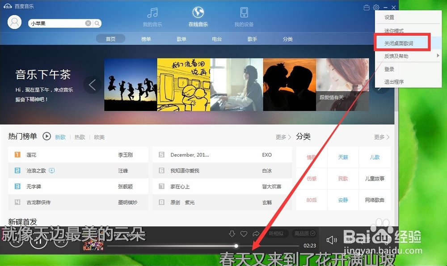Select the 榜单 tab
Image resolution: width=447 pixels, height=266 pixels.
pos(146,39)
